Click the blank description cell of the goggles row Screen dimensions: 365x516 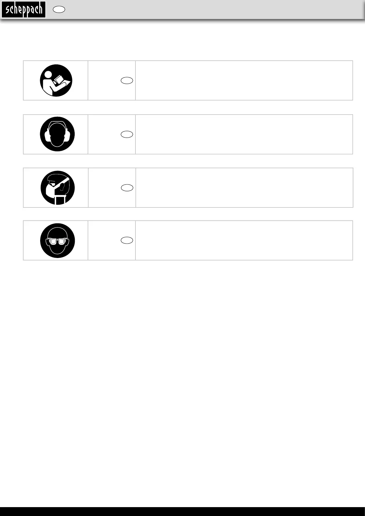(x=244, y=240)
